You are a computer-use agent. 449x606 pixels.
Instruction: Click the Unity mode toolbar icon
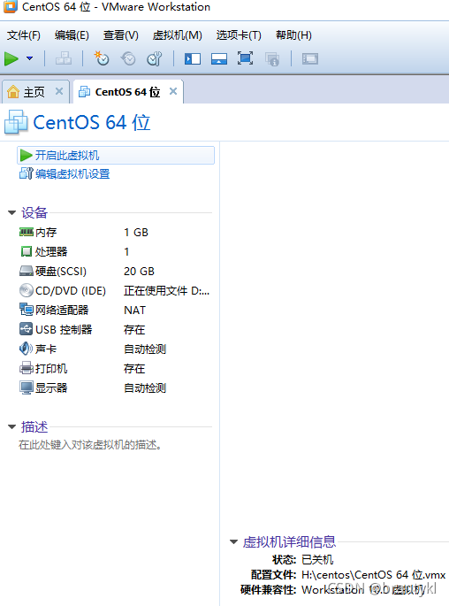pos(272,58)
